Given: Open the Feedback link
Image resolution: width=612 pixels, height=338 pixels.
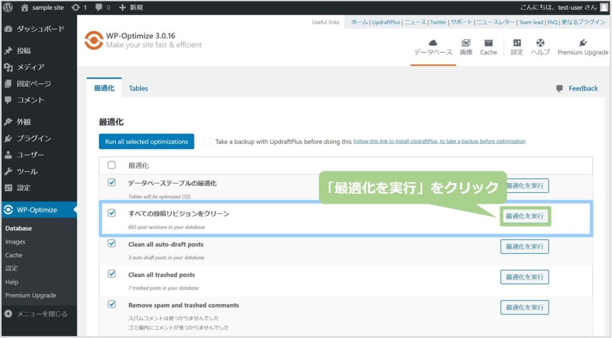Looking at the screenshot, I should 583,88.
